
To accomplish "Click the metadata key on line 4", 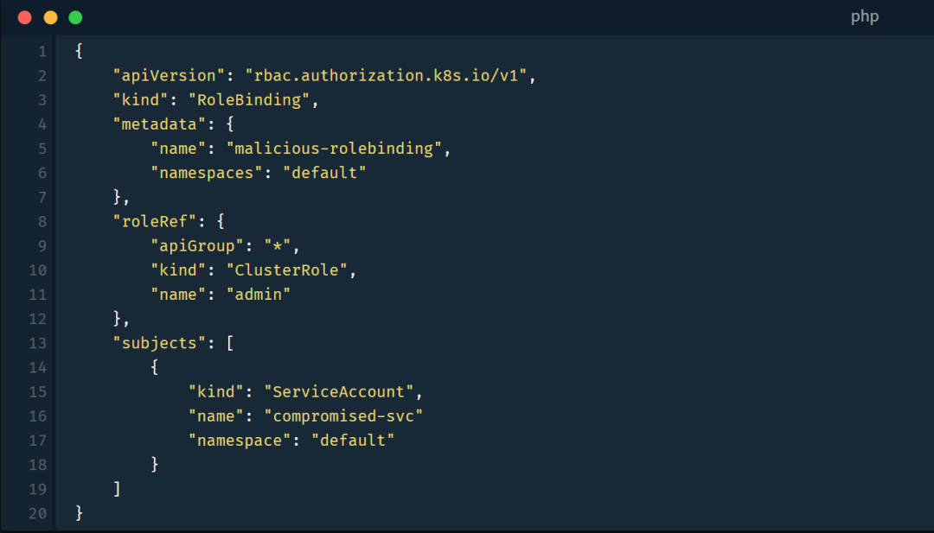I will coord(159,124).
